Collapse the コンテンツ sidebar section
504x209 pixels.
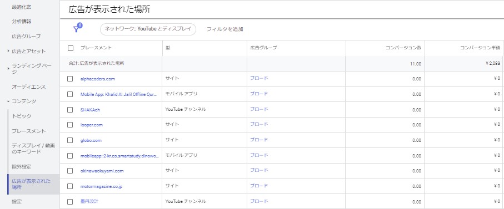[8, 101]
